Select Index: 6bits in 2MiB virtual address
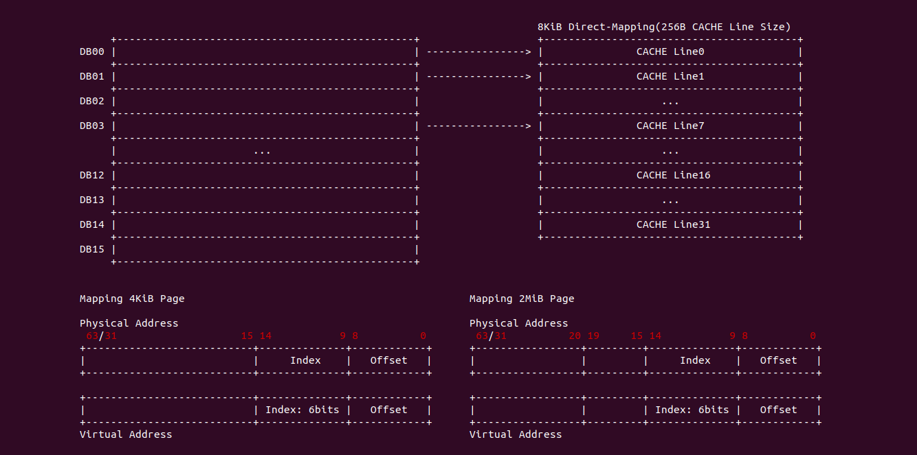 [x=692, y=410]
